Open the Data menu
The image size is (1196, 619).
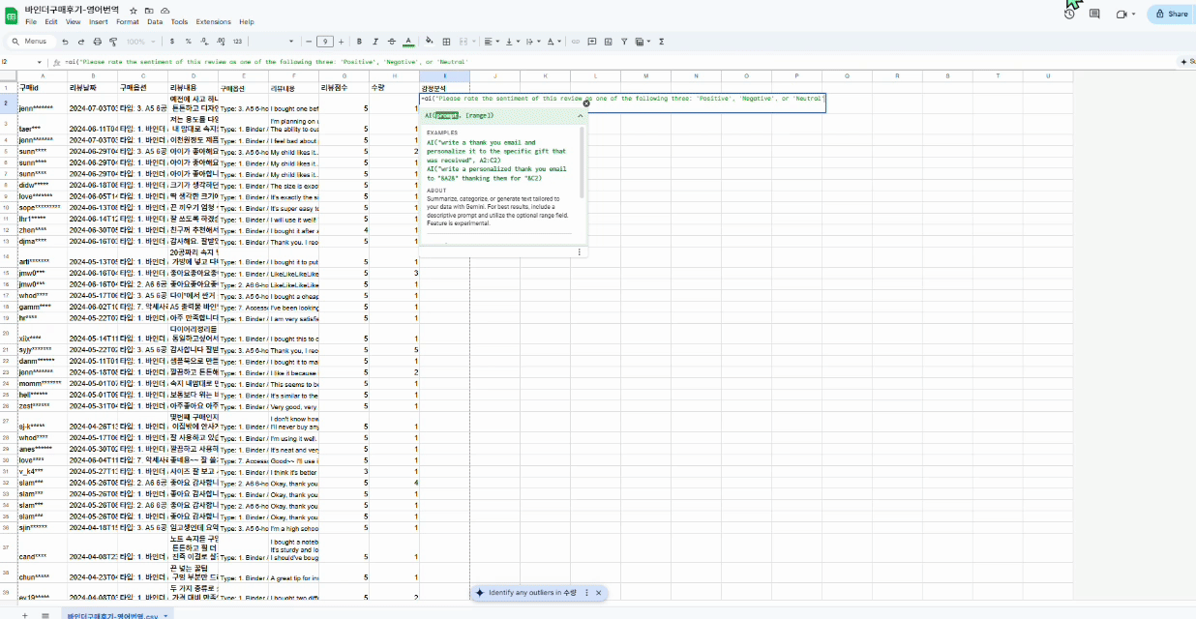coord(155,21)
